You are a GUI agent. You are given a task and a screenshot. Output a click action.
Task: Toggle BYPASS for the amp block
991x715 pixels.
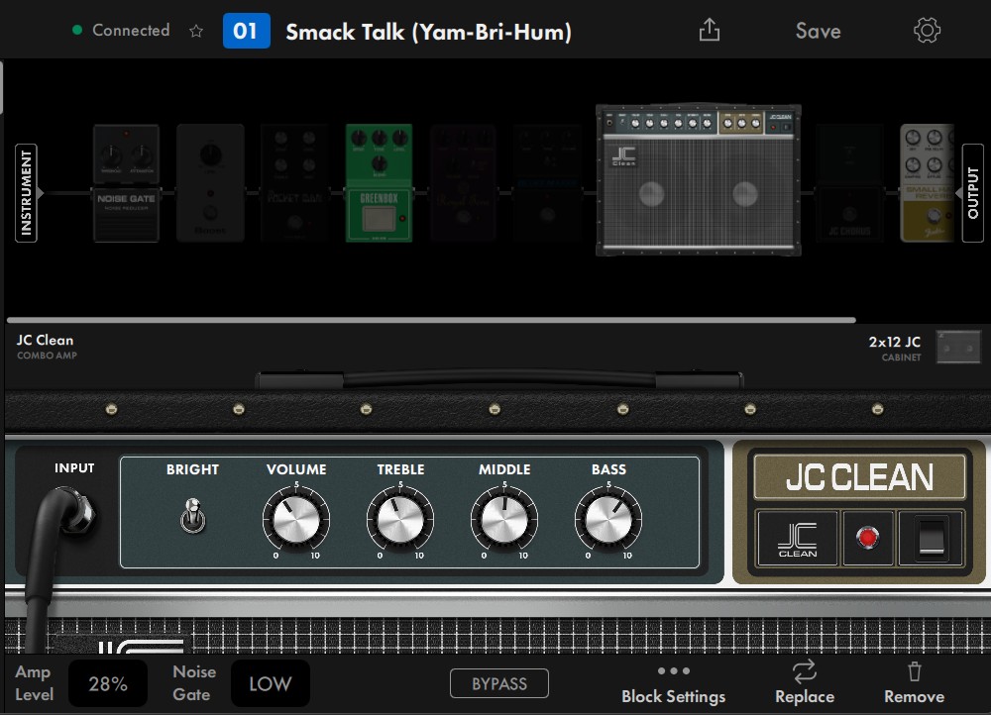499,683
